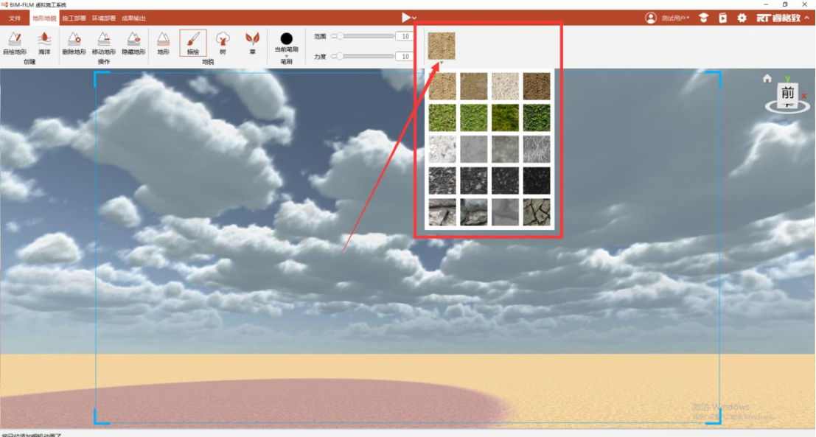
Task: Select the 地形 terrain tool in the 地貌 group
Action: [164, 43]
